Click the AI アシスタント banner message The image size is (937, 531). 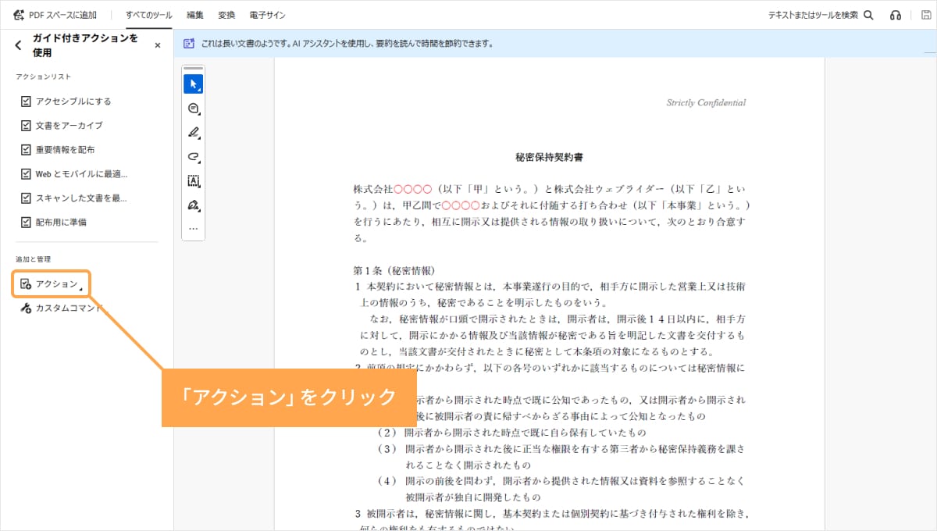347,44
